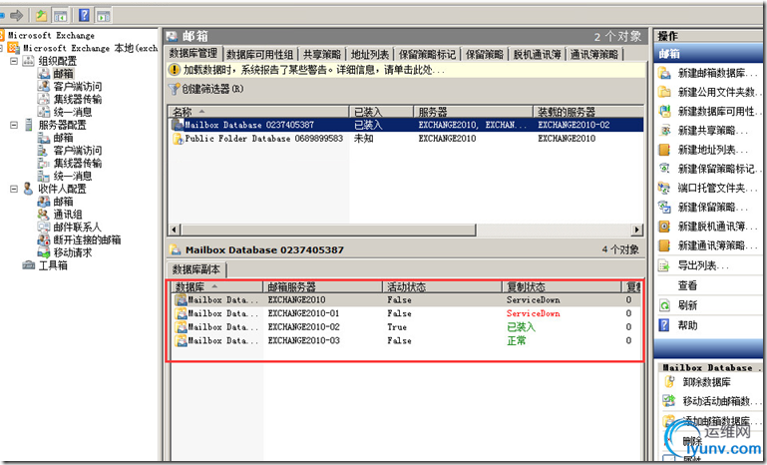Sort by 装载的服务器 column header
Image resolution: width=767 pixels, height=465 pixels.
coord(588,112)
